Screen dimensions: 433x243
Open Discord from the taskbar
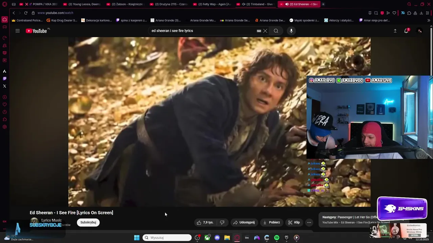(217, 238)
